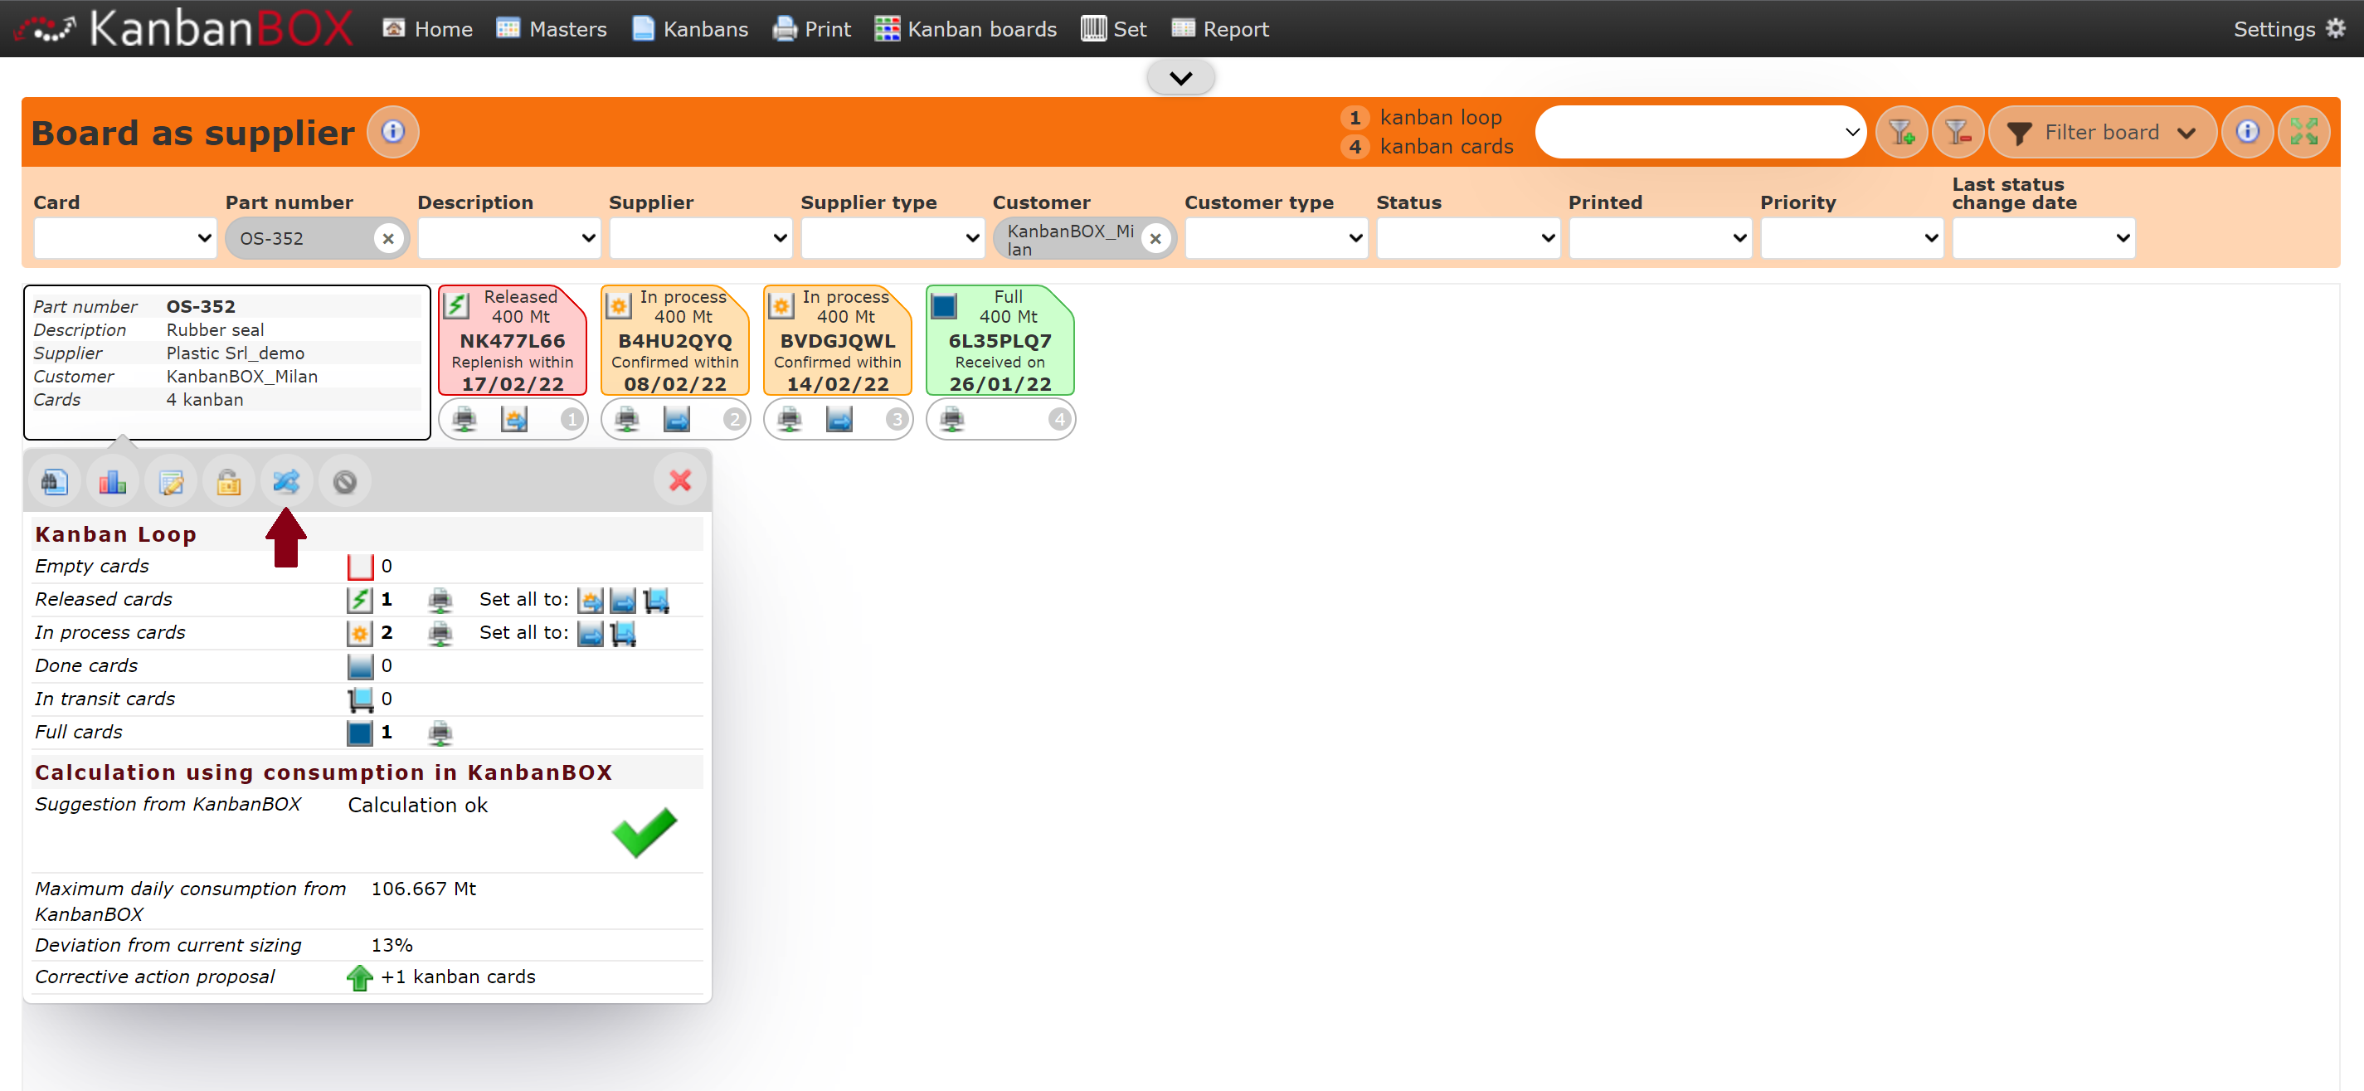Image resolution: width=2364 pixels, height=1091 pixels.
Task: Open Last status change date dropdown
Action: click(x=2043, y=239)
